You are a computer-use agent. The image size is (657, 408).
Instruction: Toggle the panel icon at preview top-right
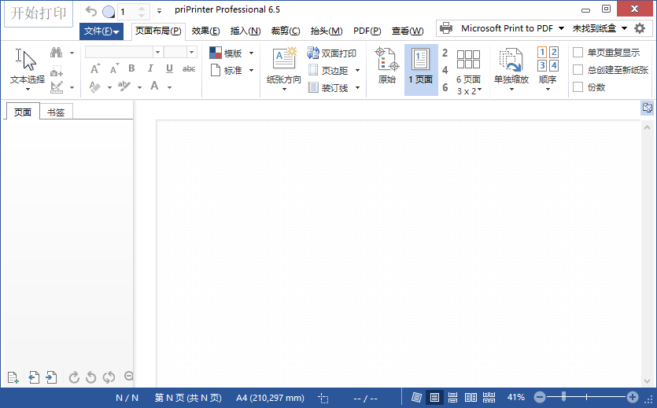tap(648, 108)
